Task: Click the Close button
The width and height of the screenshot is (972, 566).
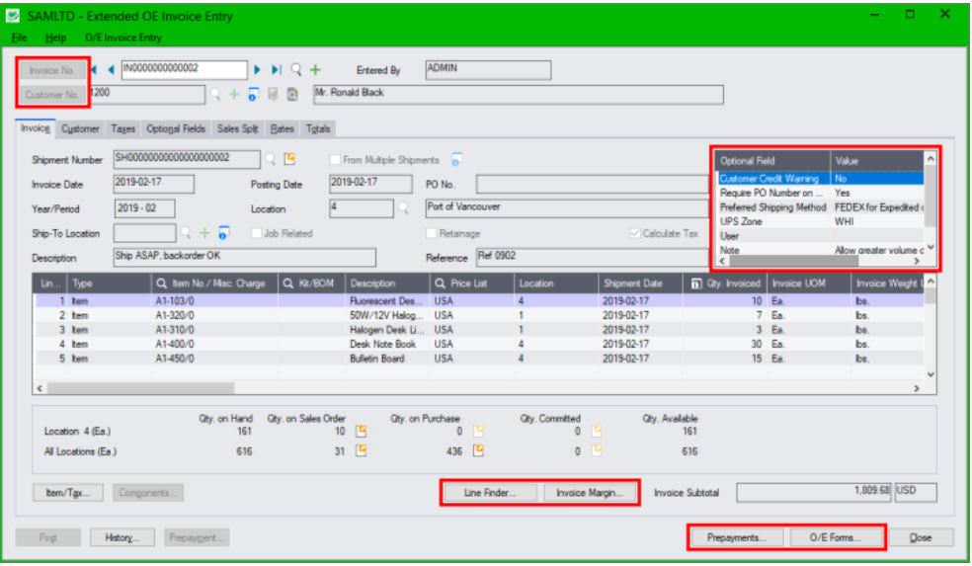Action: click(921, 537)
